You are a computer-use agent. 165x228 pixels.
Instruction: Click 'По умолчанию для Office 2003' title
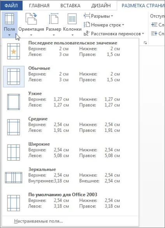63,194
